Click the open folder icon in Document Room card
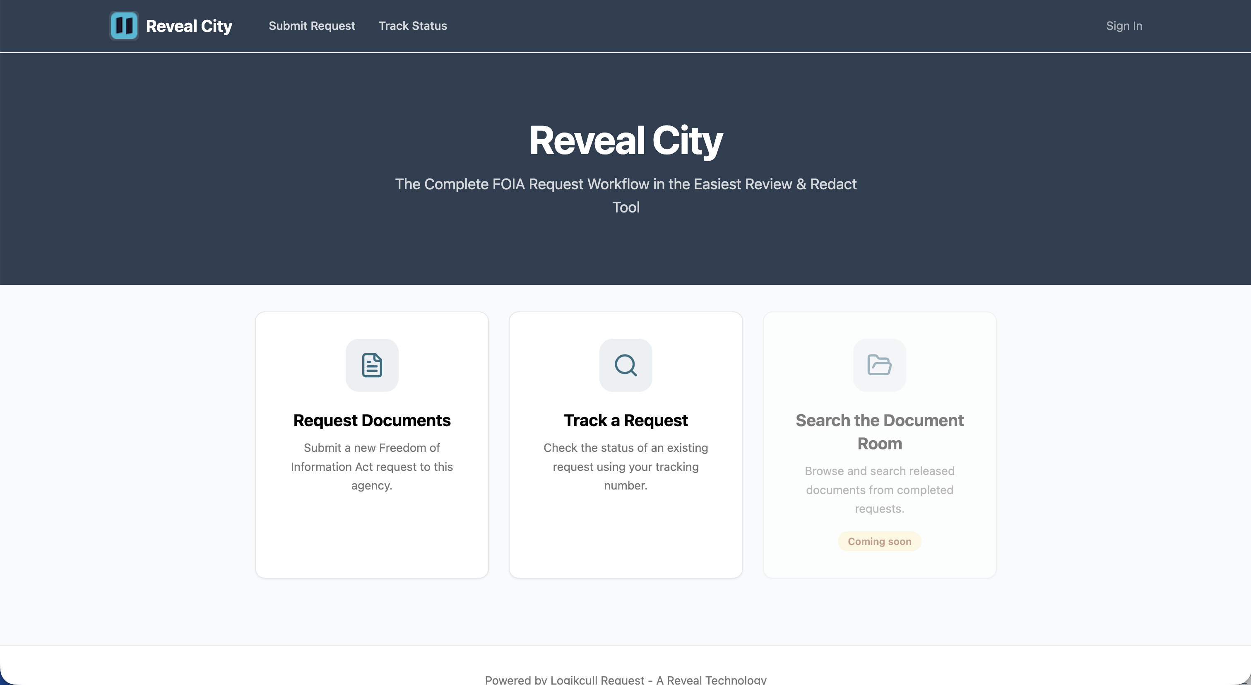Screen dimensions: 1251x685 coord(879,365)
